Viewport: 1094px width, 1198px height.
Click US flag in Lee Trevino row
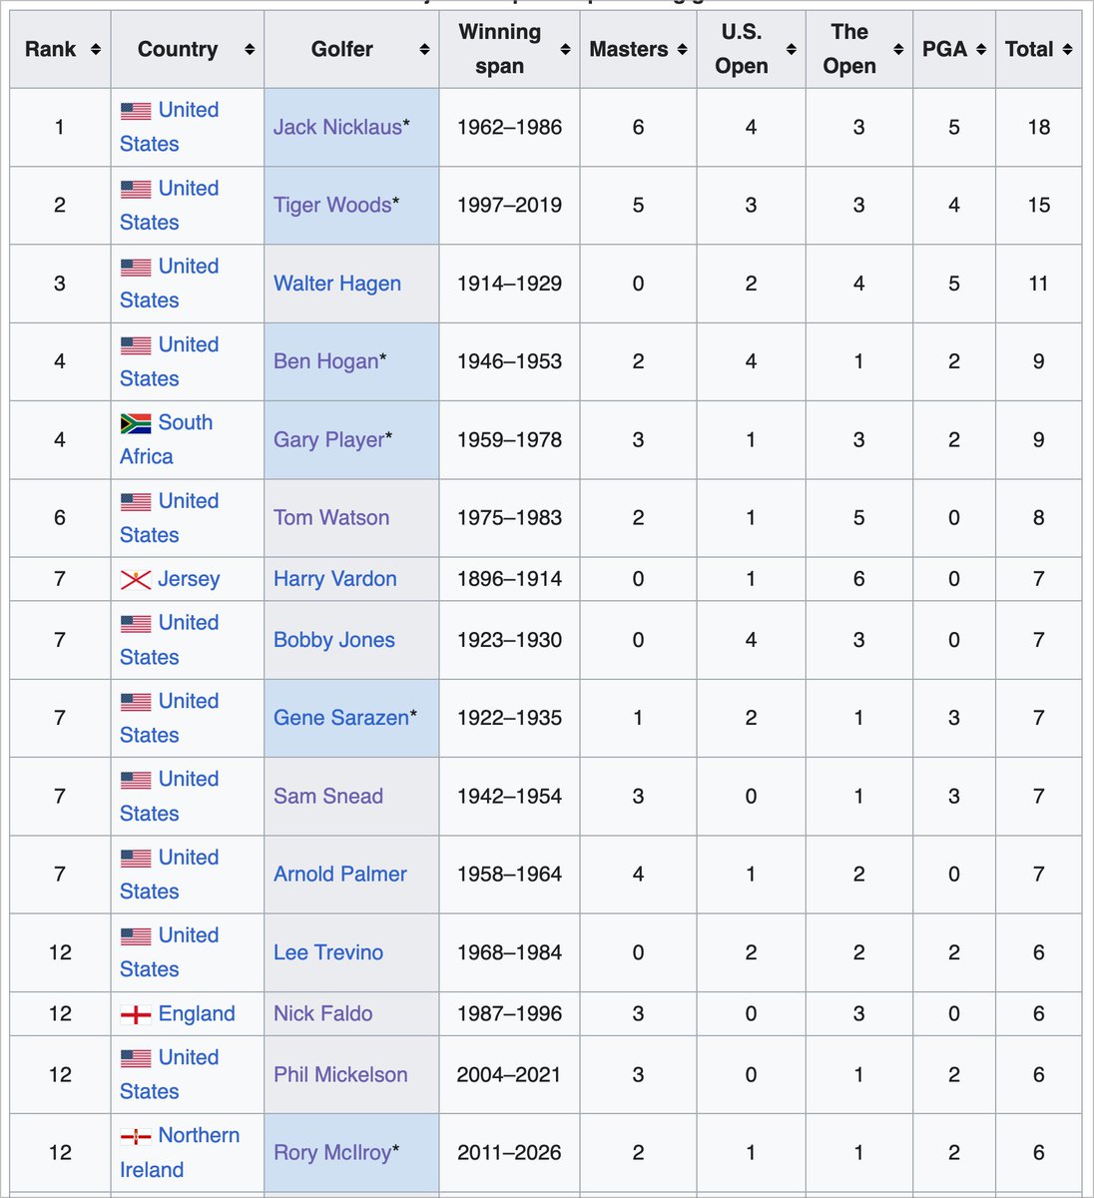point(136,936)
